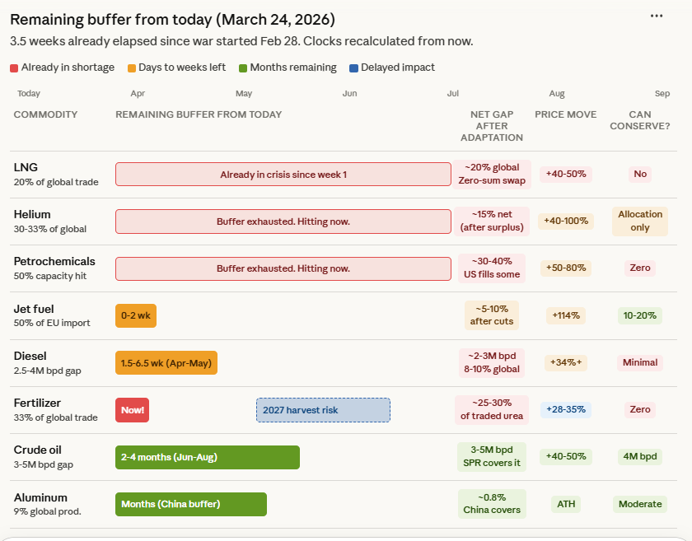This screenshot has height=541, width=692.
Task: Click the red 'Already in shortage' legend swatch
Action: (x=14, y=68)
